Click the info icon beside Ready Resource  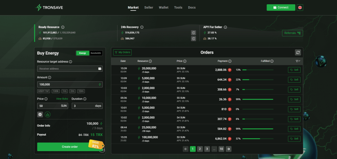pyautogui.click(x=63, y=27)
